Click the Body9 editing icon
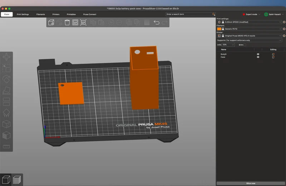The width and height of the screenshot is (286, 186). click(273, 54)
